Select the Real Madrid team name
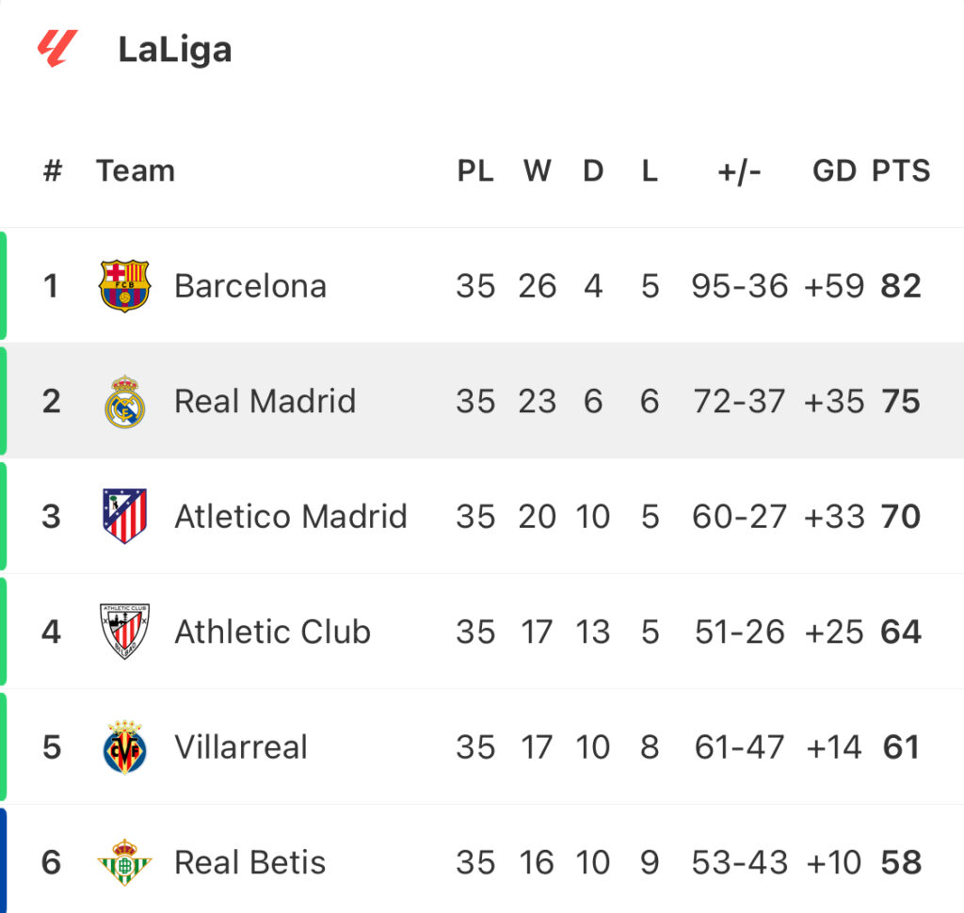The width and height of the screenshot is (964, 913). [x=265, y=401]
